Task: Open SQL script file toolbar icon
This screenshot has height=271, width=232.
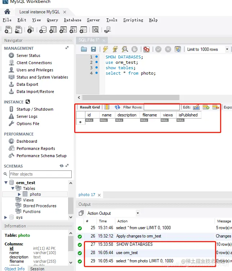Action: tap(18, 30)
